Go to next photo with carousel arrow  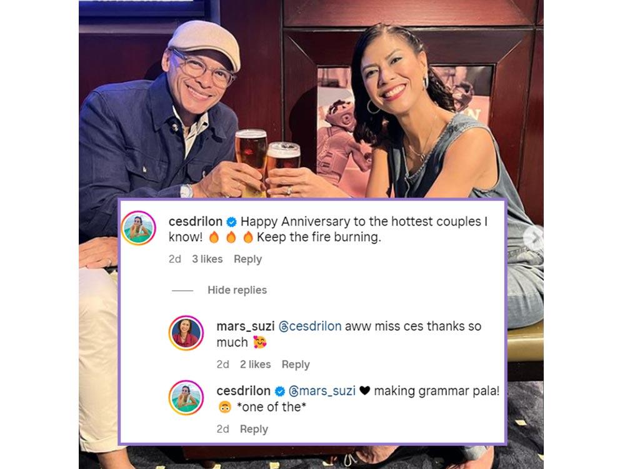coord(534,238)
